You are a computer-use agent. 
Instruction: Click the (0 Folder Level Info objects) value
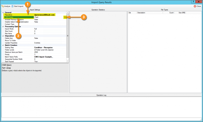44,50
